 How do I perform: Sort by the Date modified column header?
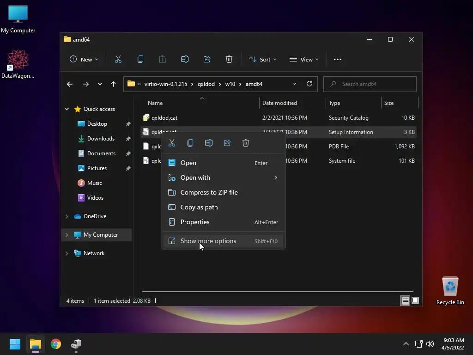[292, 103]
